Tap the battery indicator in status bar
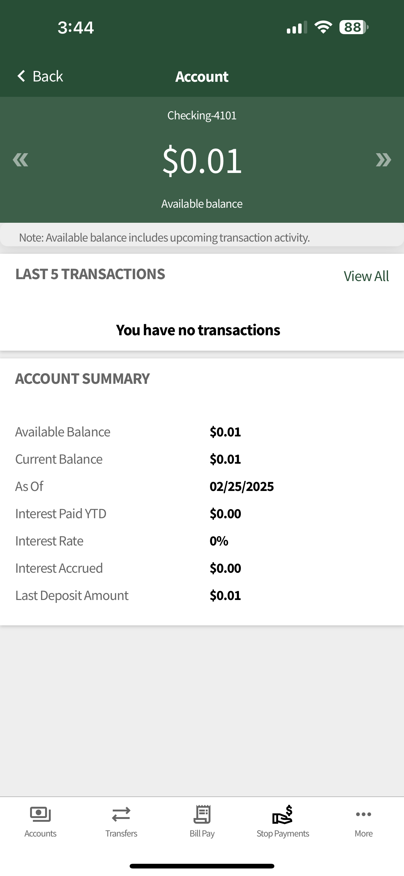The height and width of the screenshot is (876, 404). coord(354,27)
